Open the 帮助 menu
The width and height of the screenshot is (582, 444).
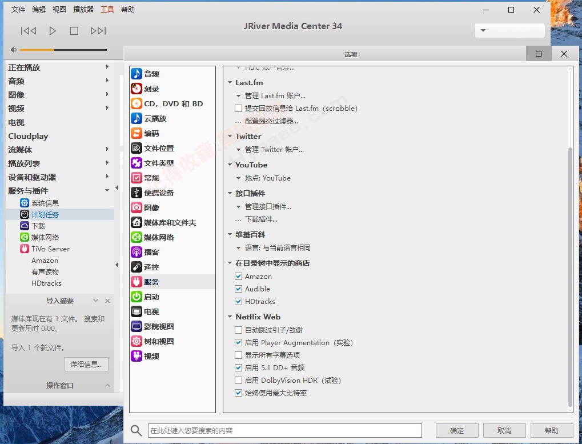point(128,10)
